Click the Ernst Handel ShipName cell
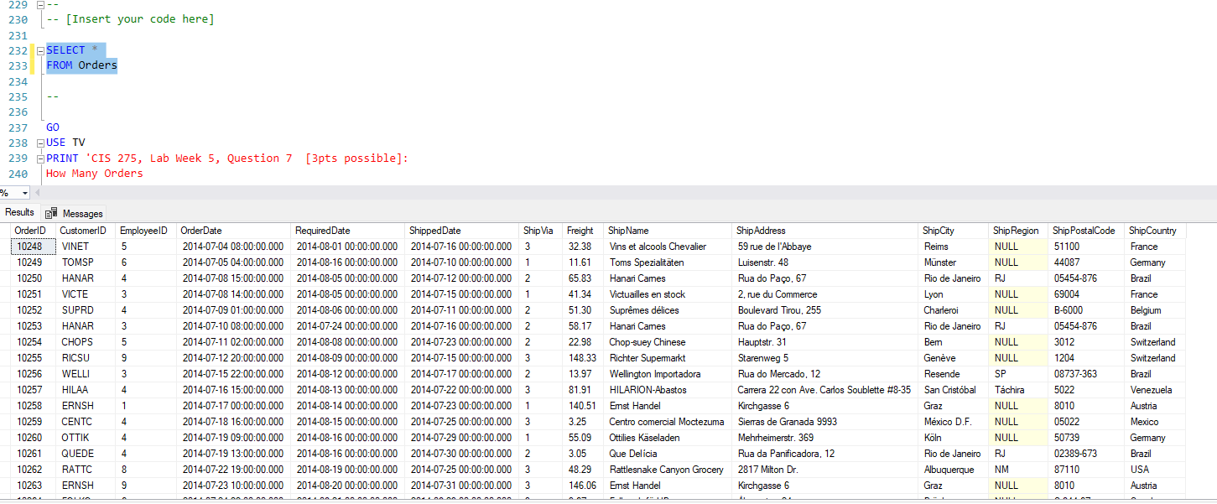 [633, 405]
